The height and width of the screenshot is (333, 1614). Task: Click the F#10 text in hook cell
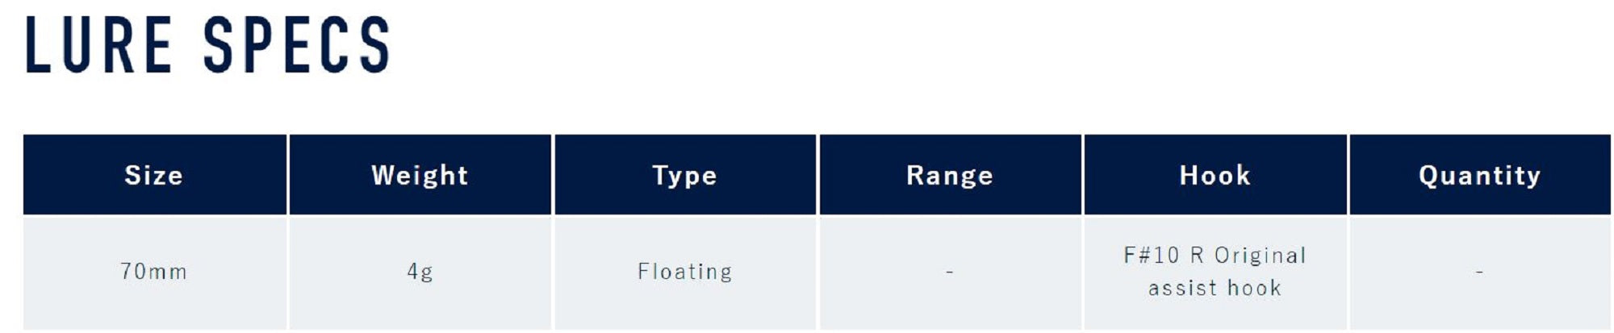pos(1152,256)
